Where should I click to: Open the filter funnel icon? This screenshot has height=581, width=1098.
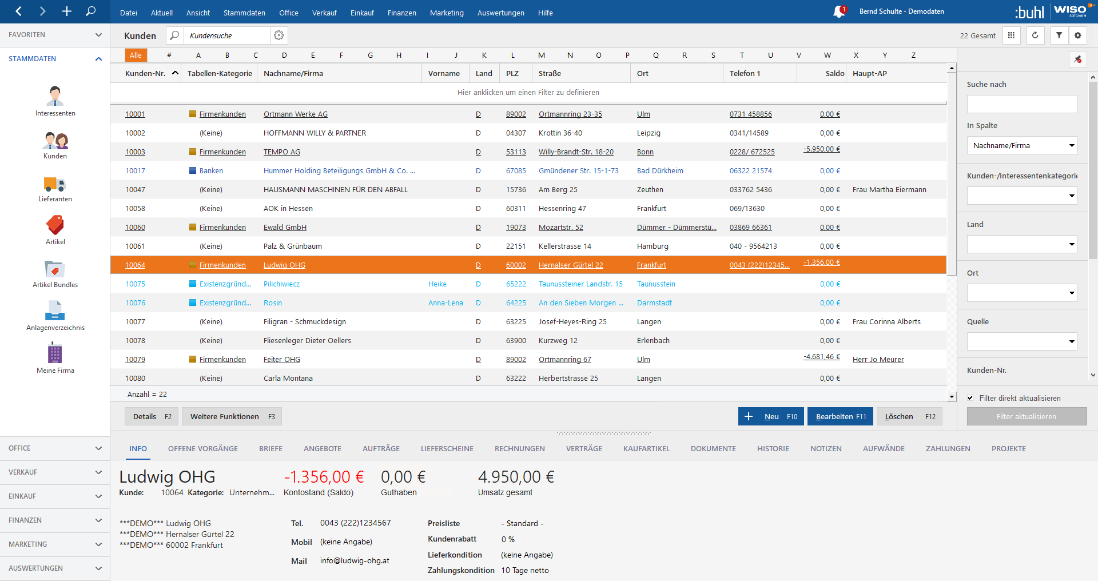point(1059,35)
